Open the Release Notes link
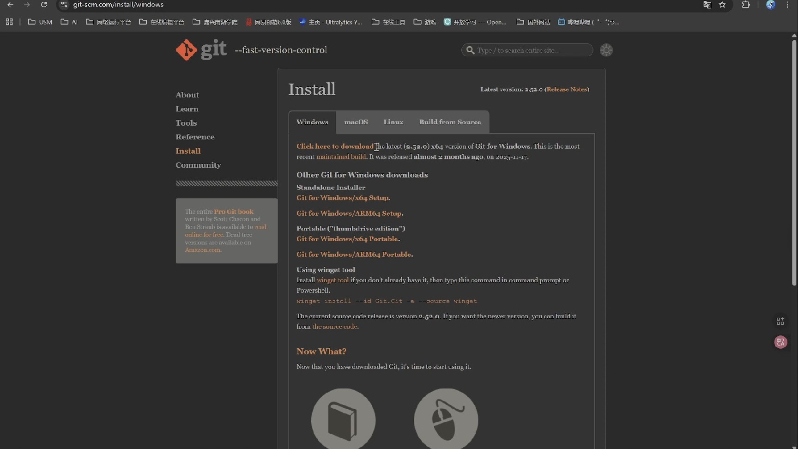Image resolution: width=798 pixels, height=449 pixels. (x=567, y=89)
